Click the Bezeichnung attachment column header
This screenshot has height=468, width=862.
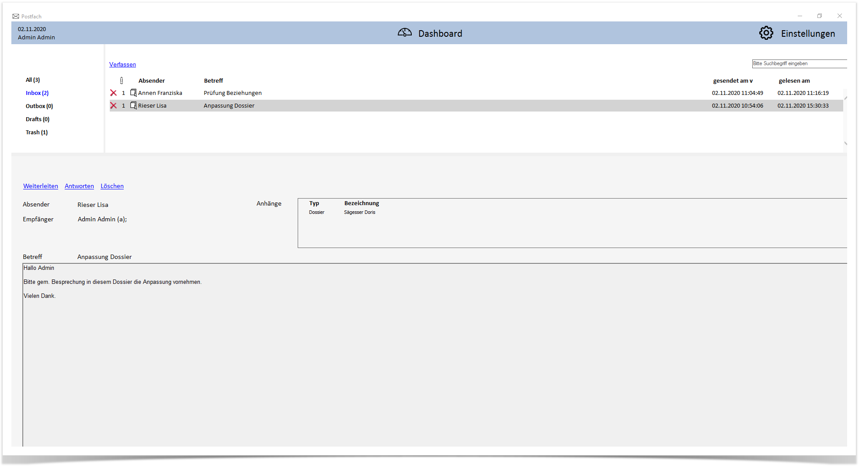point(361,203)
